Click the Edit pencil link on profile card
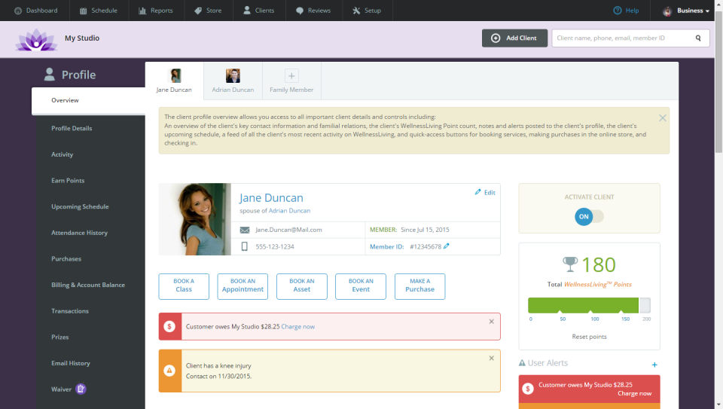The image size is (723, 409). tap(484, 192)
